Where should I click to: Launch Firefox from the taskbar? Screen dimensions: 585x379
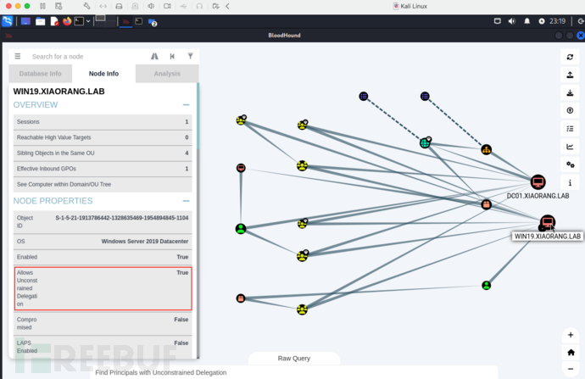pos(67,21)
